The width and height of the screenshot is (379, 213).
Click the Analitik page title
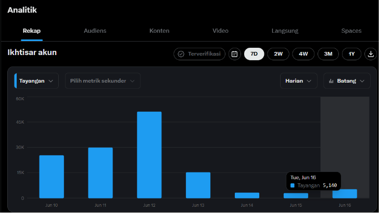pyautogui.click(x=22, y=10)
